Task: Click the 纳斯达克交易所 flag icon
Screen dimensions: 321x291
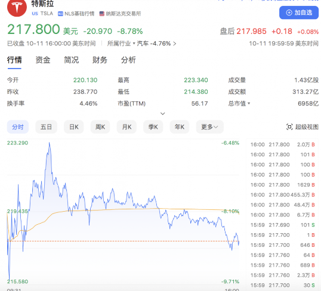Action: 102,14
